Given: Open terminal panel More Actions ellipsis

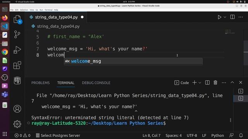Looking at the screenshot, I should point(224,83).
